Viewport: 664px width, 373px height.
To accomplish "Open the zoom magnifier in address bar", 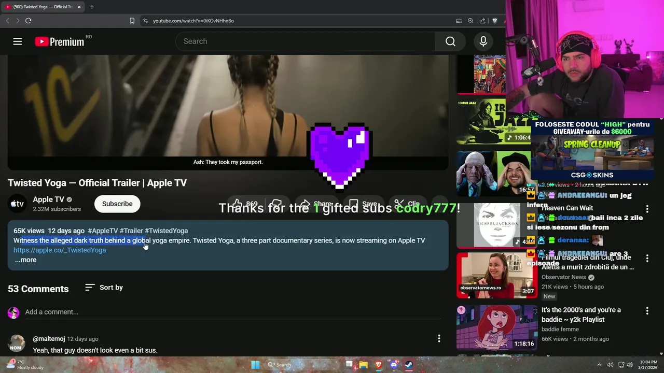I will (471, 21).
